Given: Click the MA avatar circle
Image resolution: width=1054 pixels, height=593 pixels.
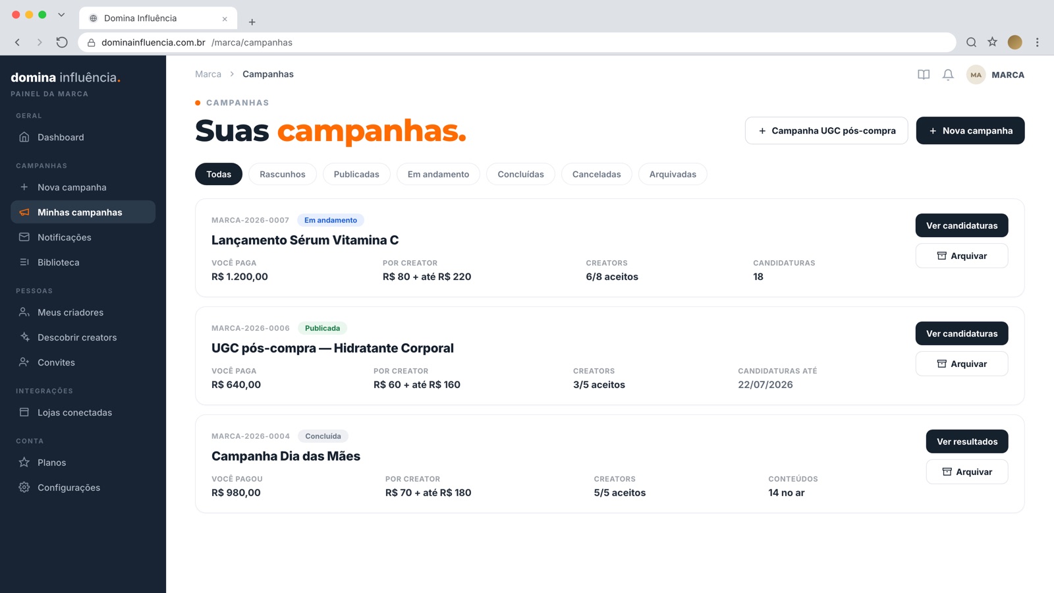Looking at the screenshot, I should [x=976, y=75].
